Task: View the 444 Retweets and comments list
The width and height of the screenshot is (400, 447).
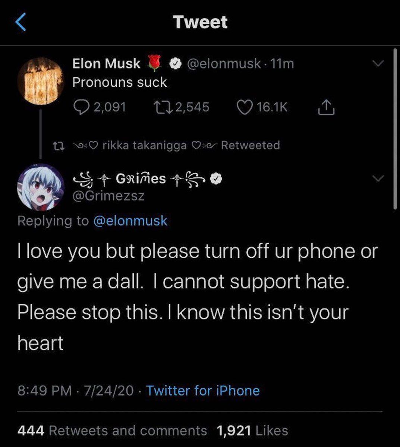Action: (112, 431)
